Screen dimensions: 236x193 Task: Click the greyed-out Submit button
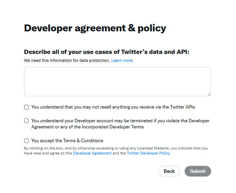click(198, 171)
